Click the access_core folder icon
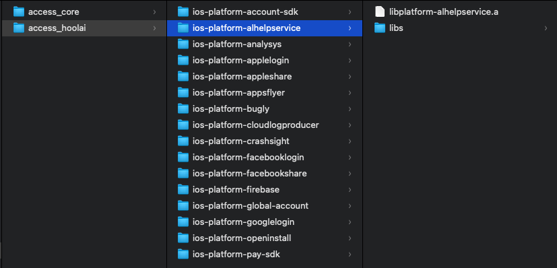Image resolution: width=557 pixels, height=268 pixels. (18, 12)
